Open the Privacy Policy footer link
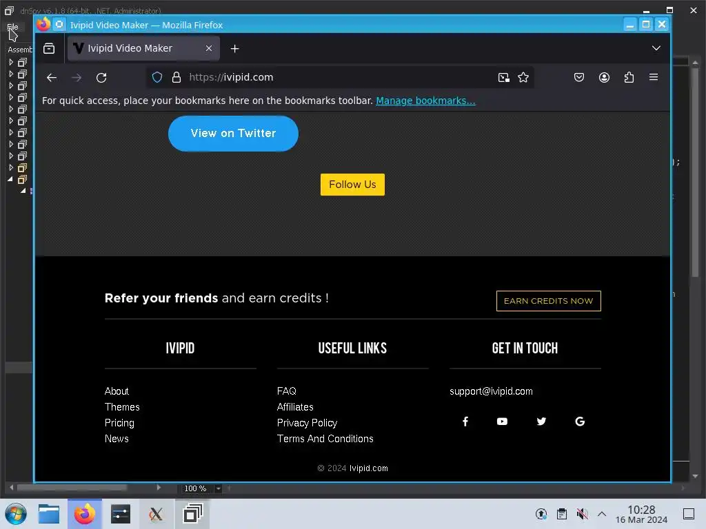The width and height of the screenshot is (706, 529). point(307,423)
